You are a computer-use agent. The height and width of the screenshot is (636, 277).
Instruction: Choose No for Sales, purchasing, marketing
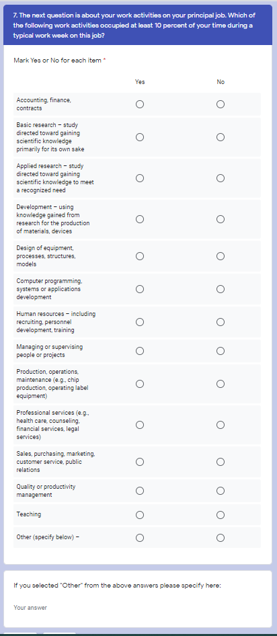click(221, 462)
